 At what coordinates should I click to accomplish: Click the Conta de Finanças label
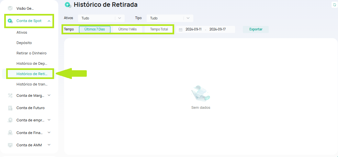click(x=29, y=133)
